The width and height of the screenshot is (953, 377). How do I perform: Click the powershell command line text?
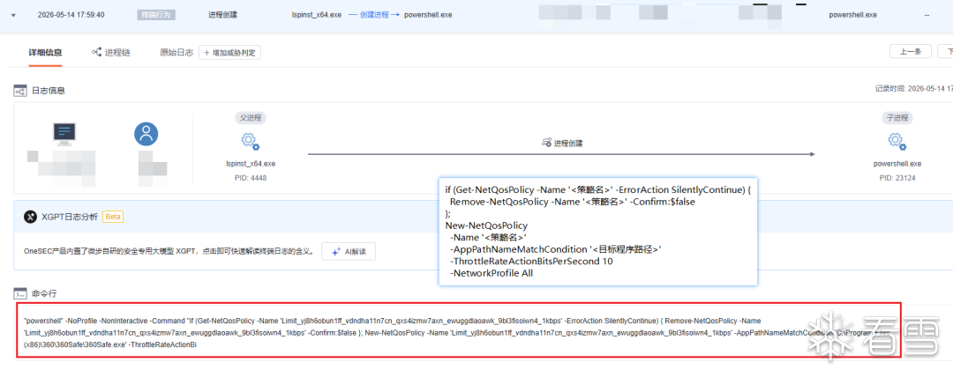[459, 332]
